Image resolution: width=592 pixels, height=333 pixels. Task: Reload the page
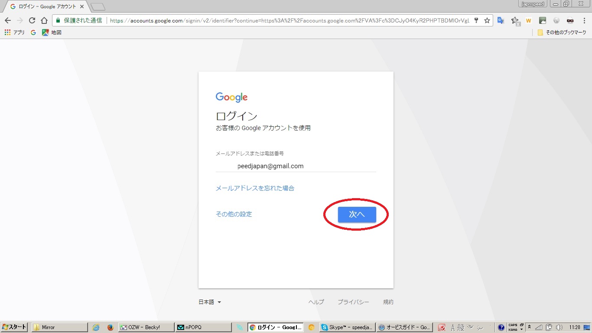(32, 20)
